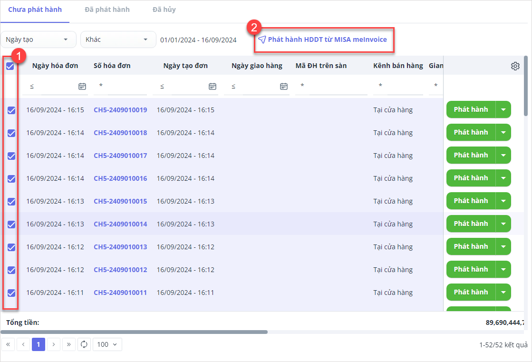Screen dimensions: 532x362
Task: Go to next page with single arrow
Action: [x=54, y=344]
